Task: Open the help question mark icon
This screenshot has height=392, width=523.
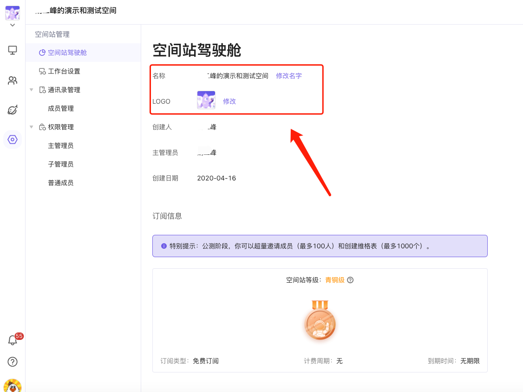Action: point(12,361)
